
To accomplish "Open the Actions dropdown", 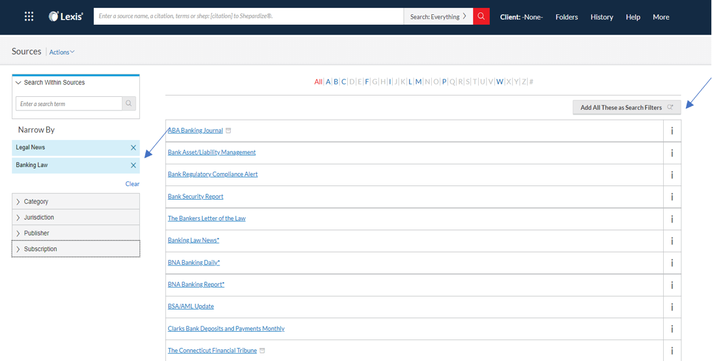I will [x=62, y=52].
